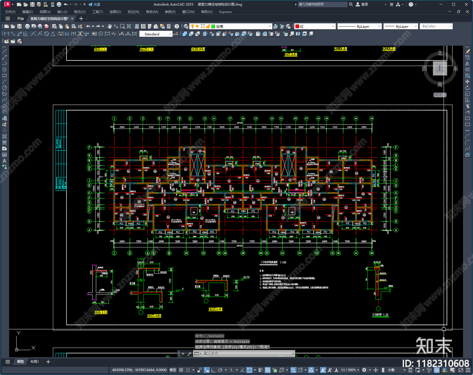Select the Circle draw tool
The image size is (473, 375).
coord(4,88)
